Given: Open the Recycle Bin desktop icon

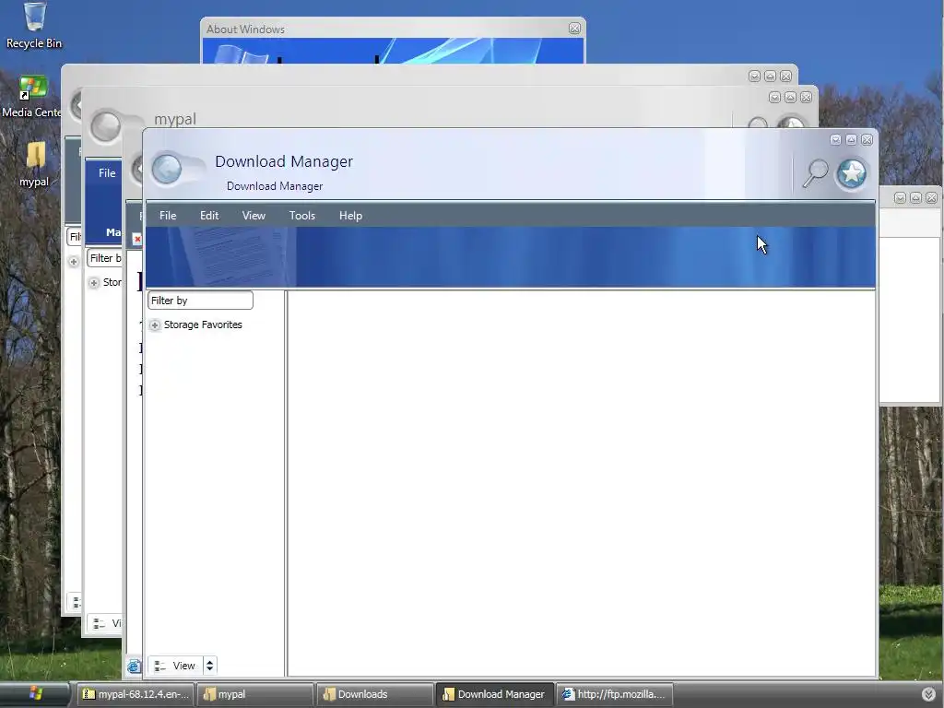Looking at the screenshot, I should (34, 25).
